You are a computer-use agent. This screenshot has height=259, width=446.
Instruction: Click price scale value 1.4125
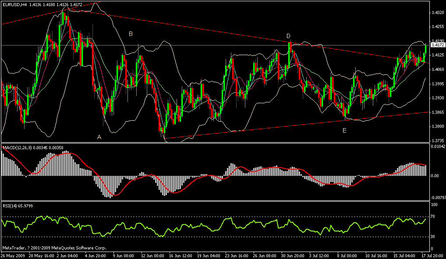tap(438, 55)
